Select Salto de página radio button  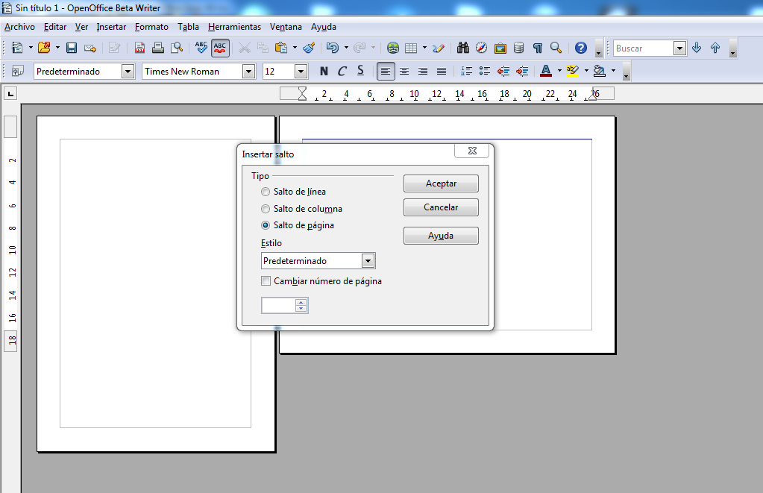point(266,225)
